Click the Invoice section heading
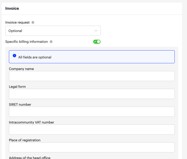187x159 pixels. point(12,8)
